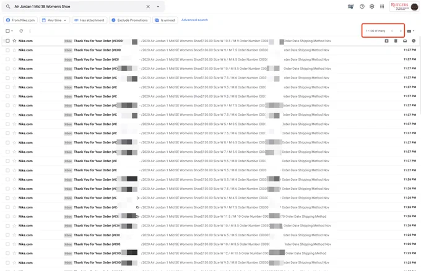Expand the select-all dropdown arrow
This screenshot has width=421, height=271.
pyautogui.click(x=12, y=31)
